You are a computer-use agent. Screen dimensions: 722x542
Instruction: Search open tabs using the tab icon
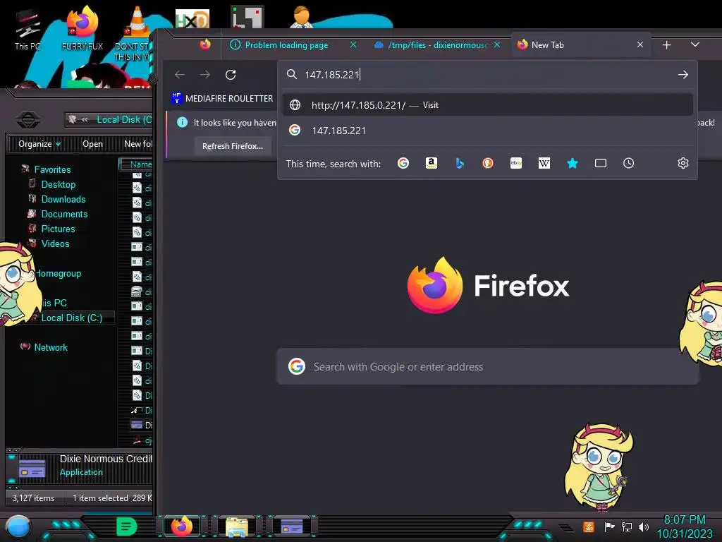(x=601, y=163)
